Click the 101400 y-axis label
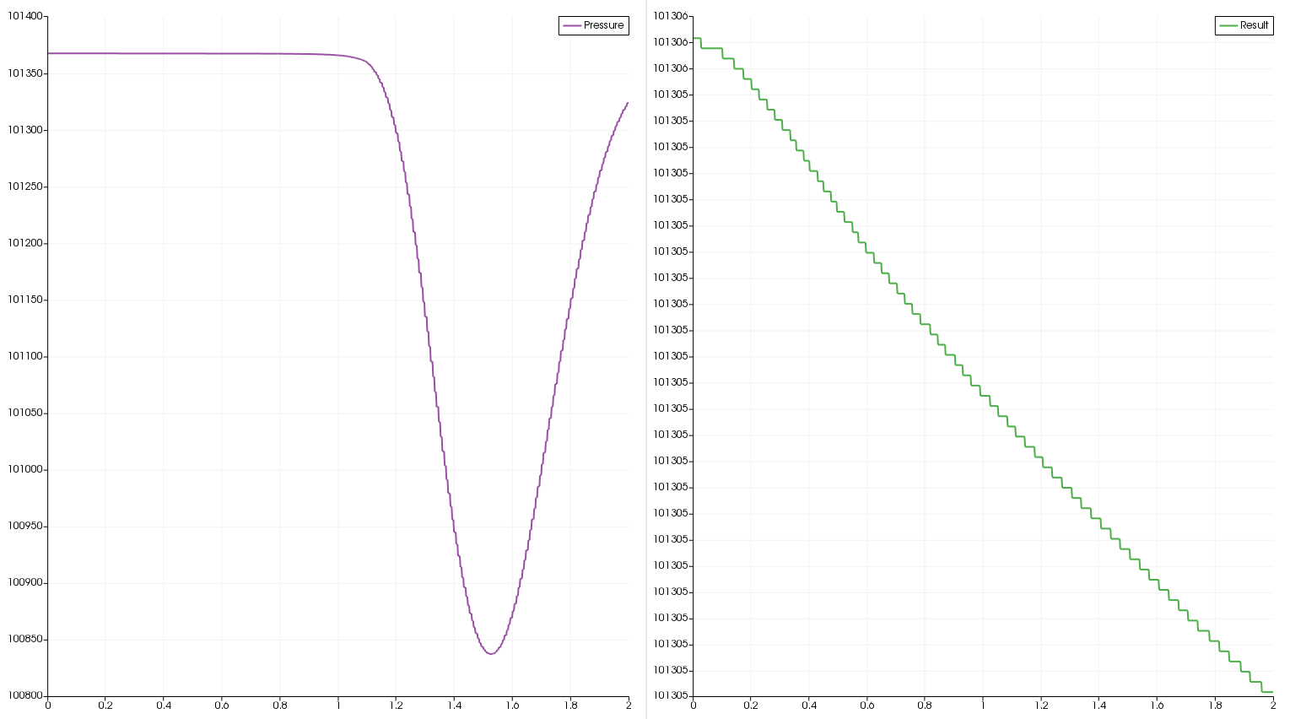 point(24,17)
